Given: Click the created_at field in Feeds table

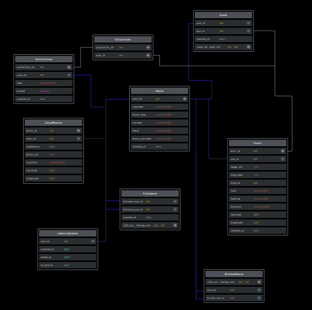Looking at the screenshot, I should [x=223, y=39].
